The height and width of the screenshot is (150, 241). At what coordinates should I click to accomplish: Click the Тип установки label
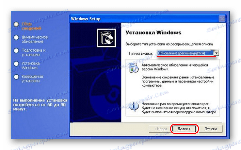point(141,54)
